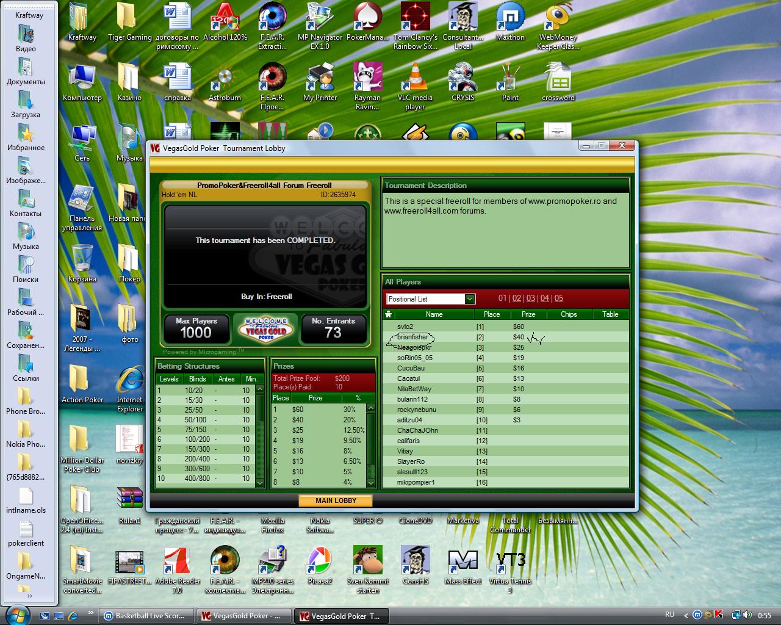Switch to Basketball Live Score taskbar window
Viewport: 781px width, 625px height.
click(x=147, y=616)
